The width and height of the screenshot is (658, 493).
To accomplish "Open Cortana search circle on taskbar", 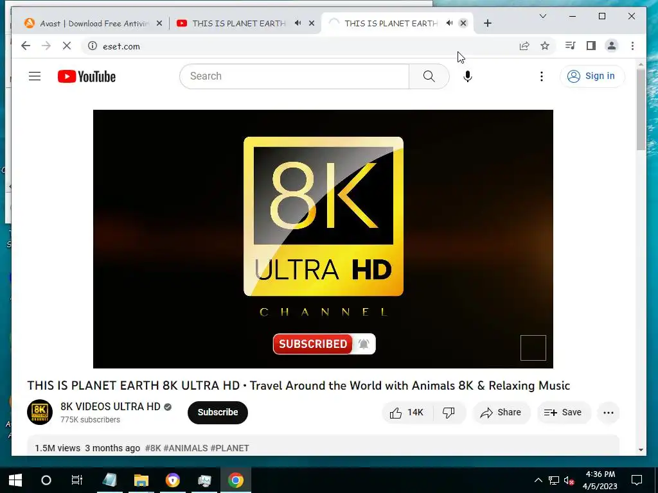I will point(46,480).
